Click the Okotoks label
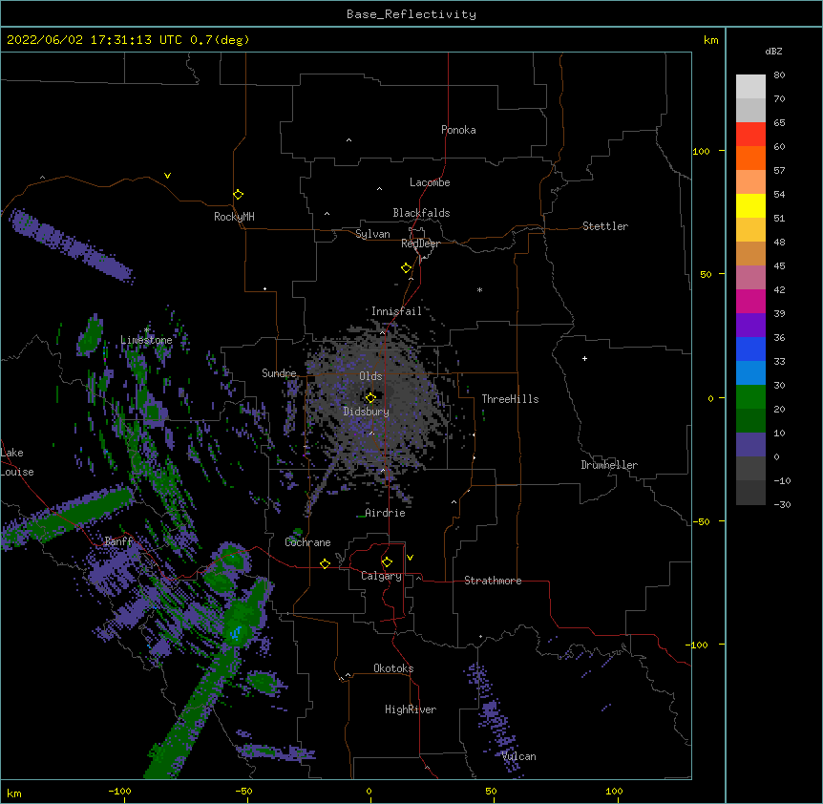This screenshot has width=823, height=804. (393, 668)
